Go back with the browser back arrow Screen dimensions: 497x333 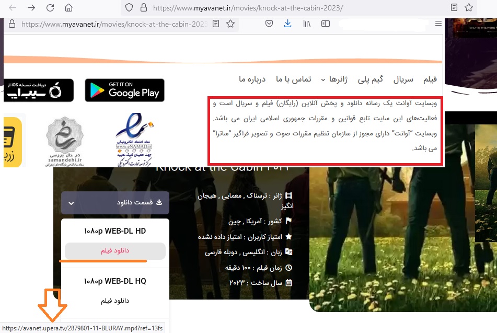coord(13,8)
